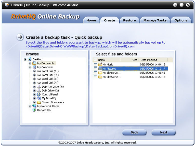Expand the DVD-RW Drive (J:) node
The image size is (195, 146).
click(x=34, y=87)
